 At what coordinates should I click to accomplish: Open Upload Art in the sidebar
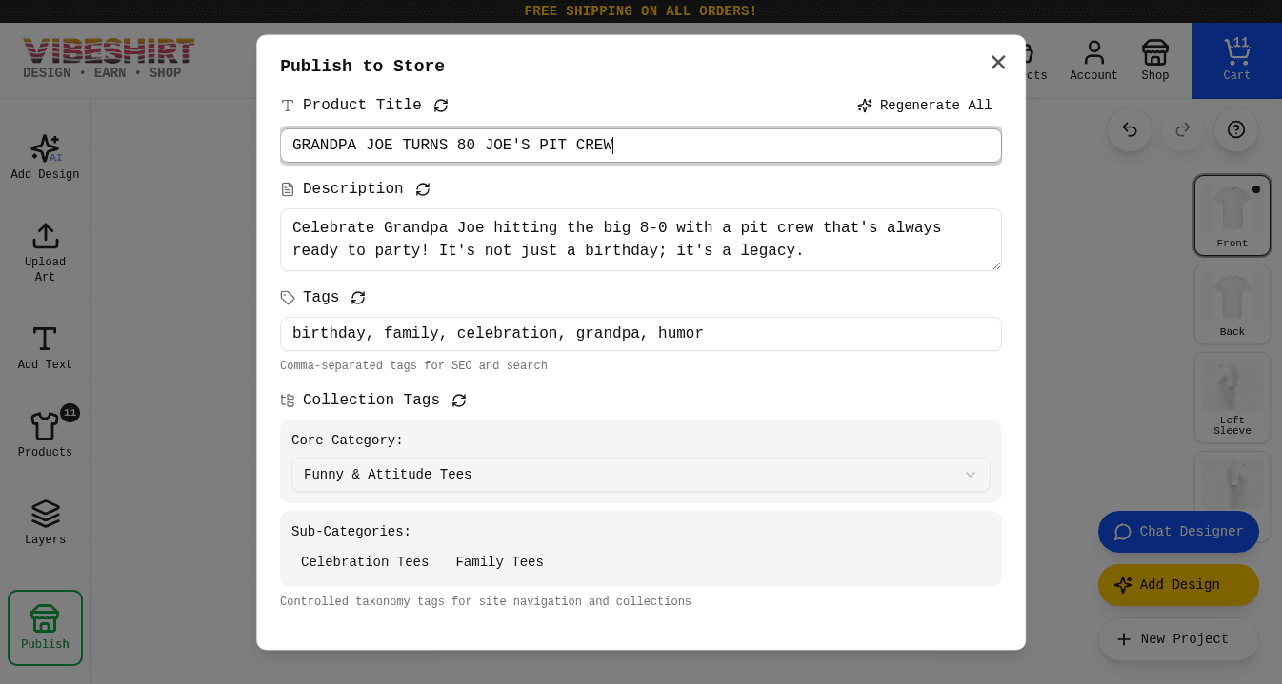(x=45, y=252)
